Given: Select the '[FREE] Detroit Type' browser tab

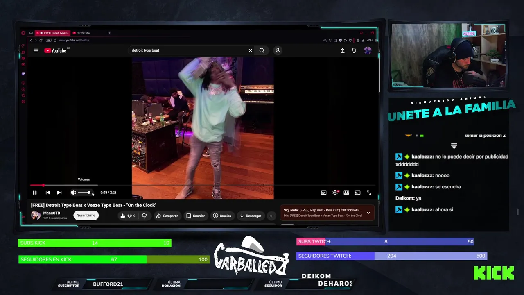Looking at the screenshot, I should pos(52,33).
